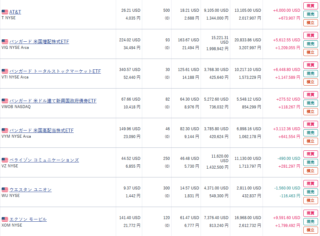Click US flag icon beside ウエスタン ユニオン
The image size is (320, 236).
(5, 190)
